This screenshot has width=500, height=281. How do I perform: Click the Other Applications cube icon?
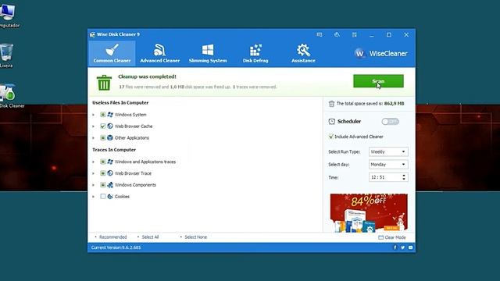click(x=110, y=137)
